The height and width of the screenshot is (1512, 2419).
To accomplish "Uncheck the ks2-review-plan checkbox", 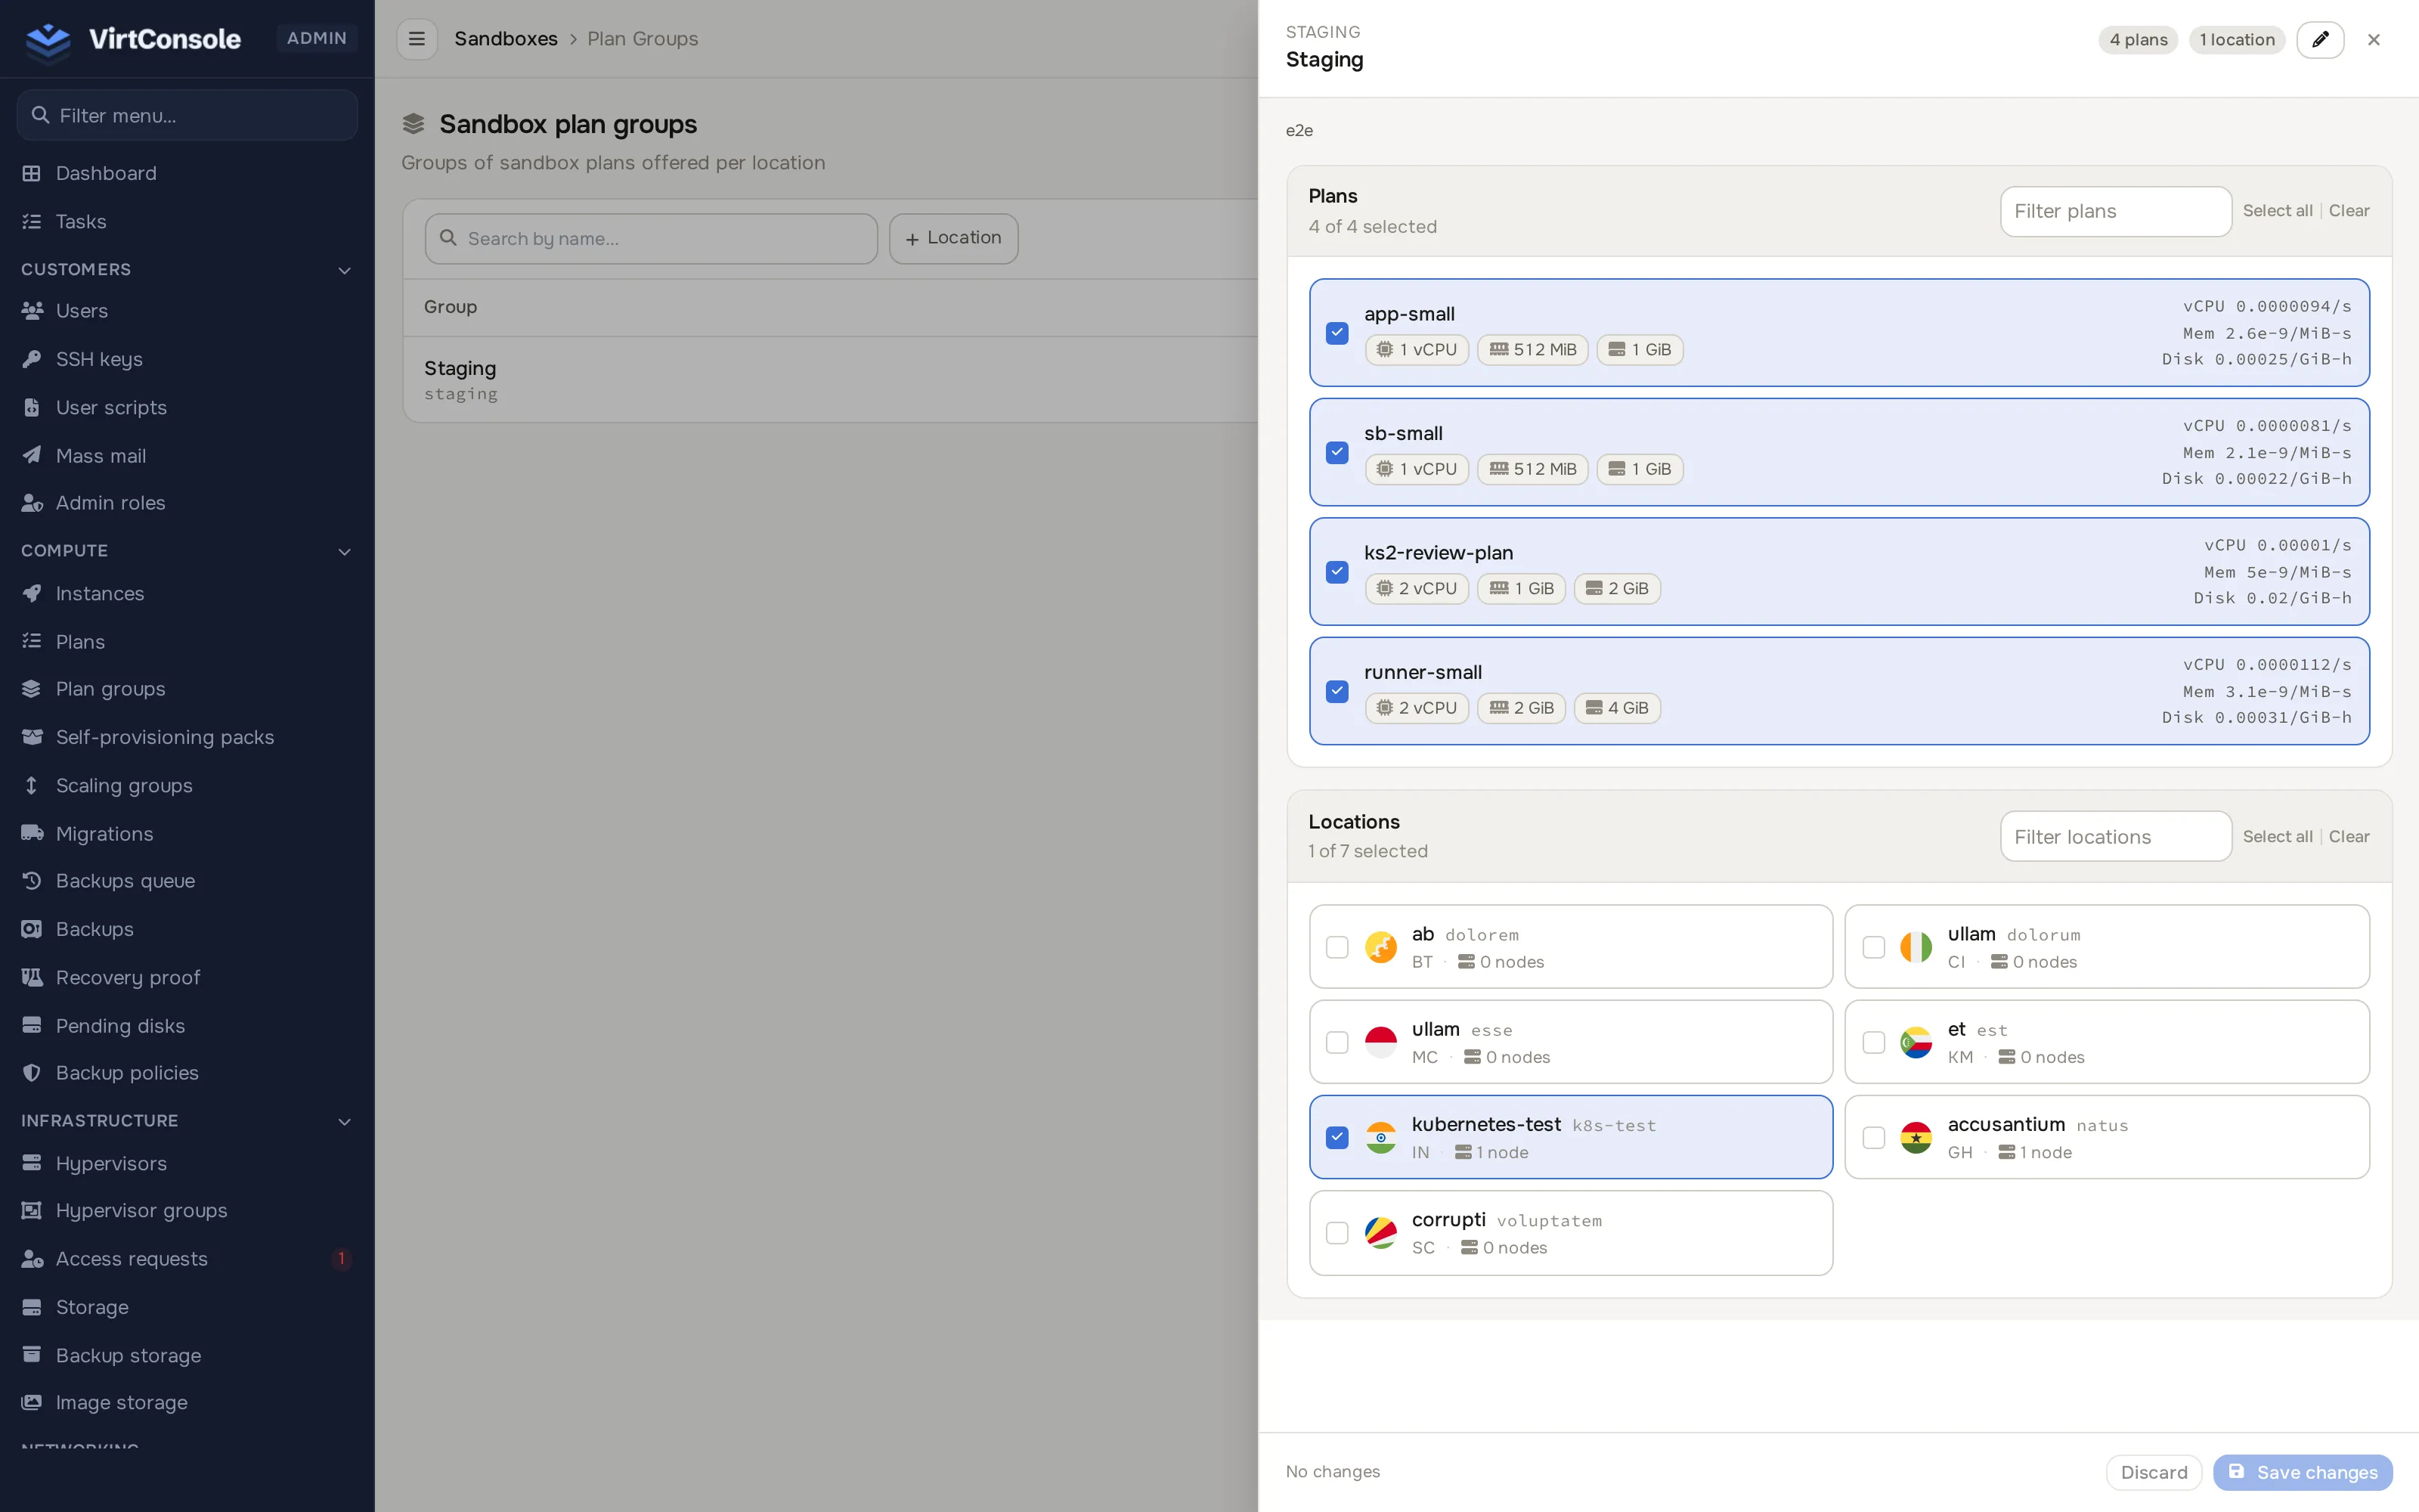I will coord(1336,572).
